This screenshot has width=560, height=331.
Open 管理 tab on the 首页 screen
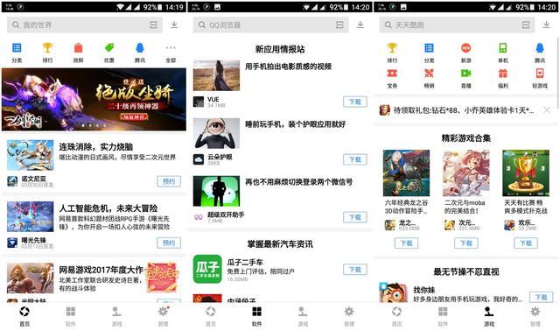tap(164, 316)
